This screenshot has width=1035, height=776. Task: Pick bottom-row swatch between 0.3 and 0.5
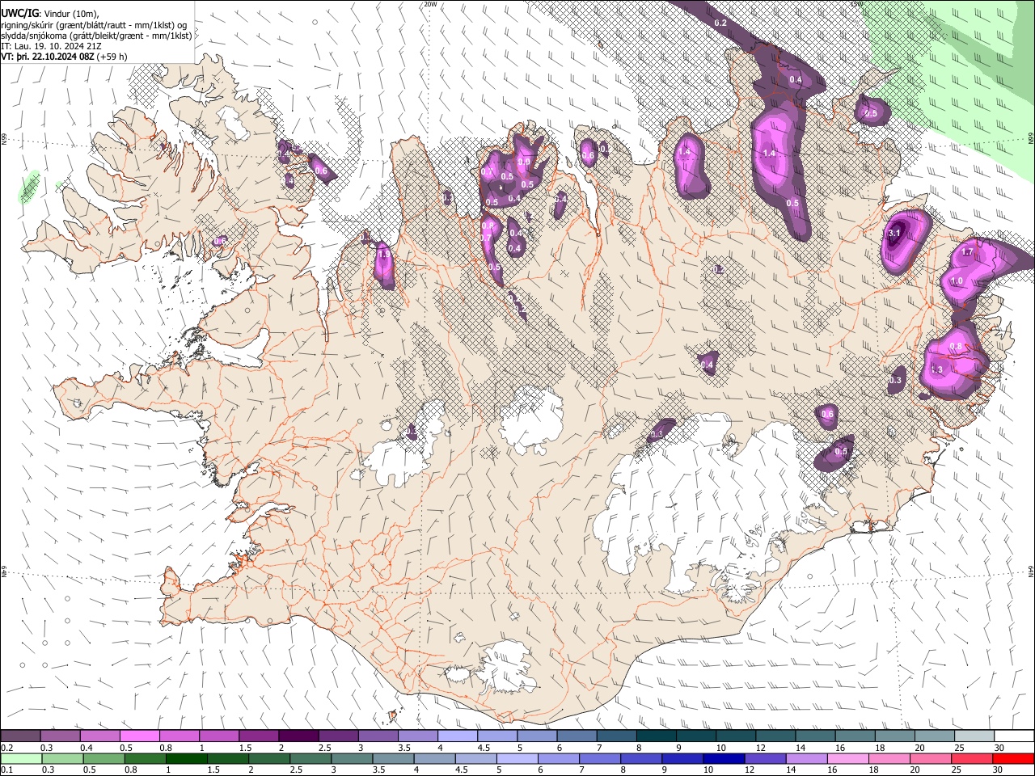(62, 759)
